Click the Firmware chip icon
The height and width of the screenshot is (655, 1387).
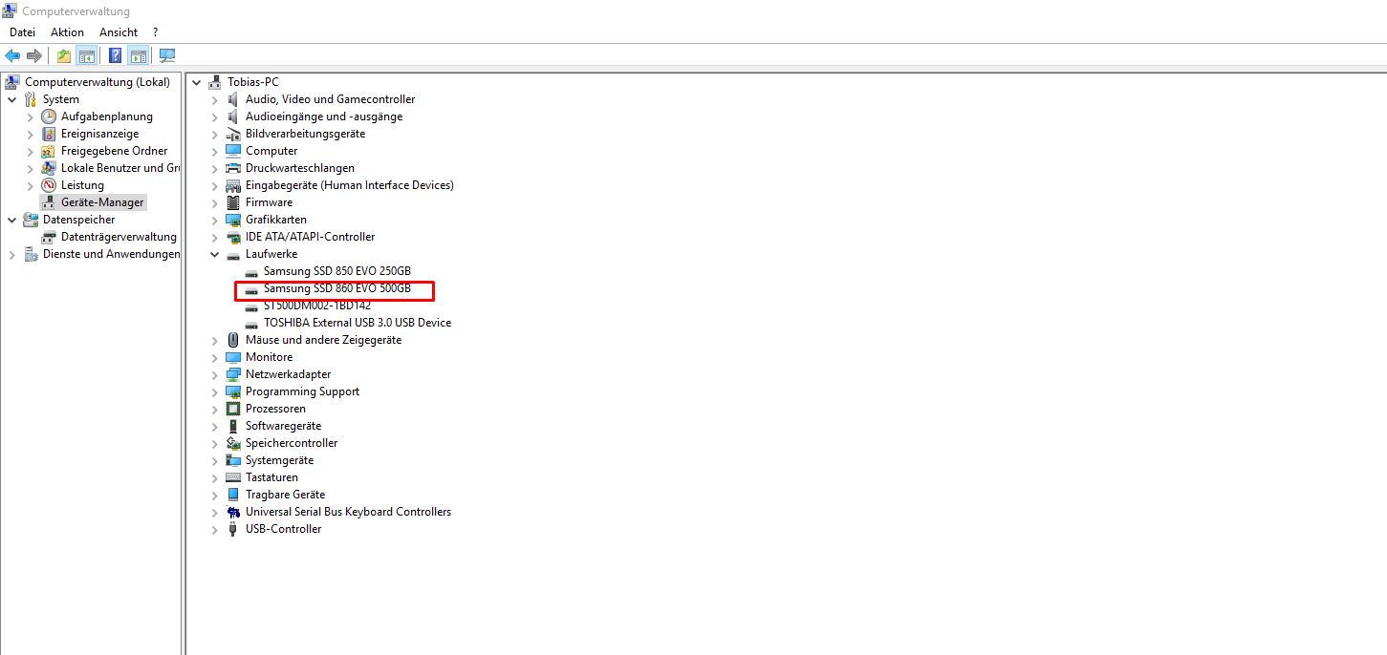point(233,202)
